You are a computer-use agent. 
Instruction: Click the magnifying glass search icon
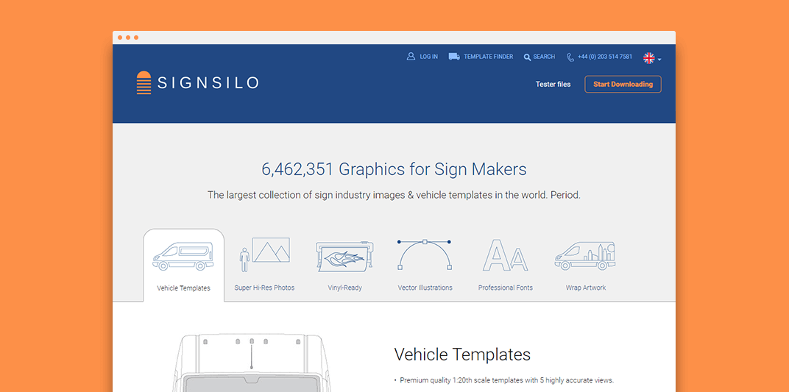(527, 57)
